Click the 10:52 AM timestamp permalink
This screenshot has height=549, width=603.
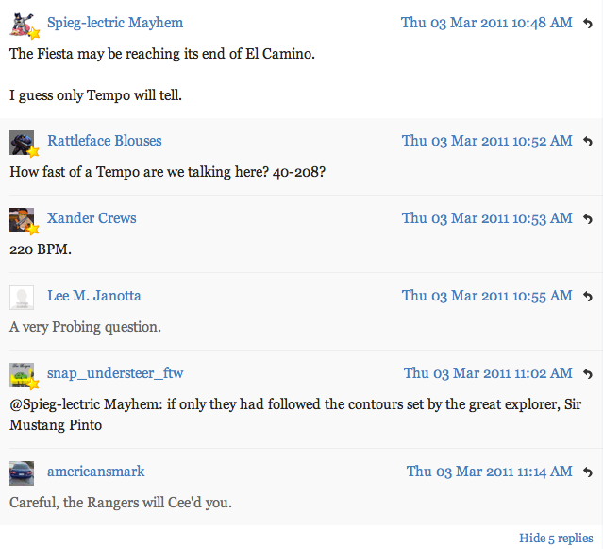click(487, 141)
